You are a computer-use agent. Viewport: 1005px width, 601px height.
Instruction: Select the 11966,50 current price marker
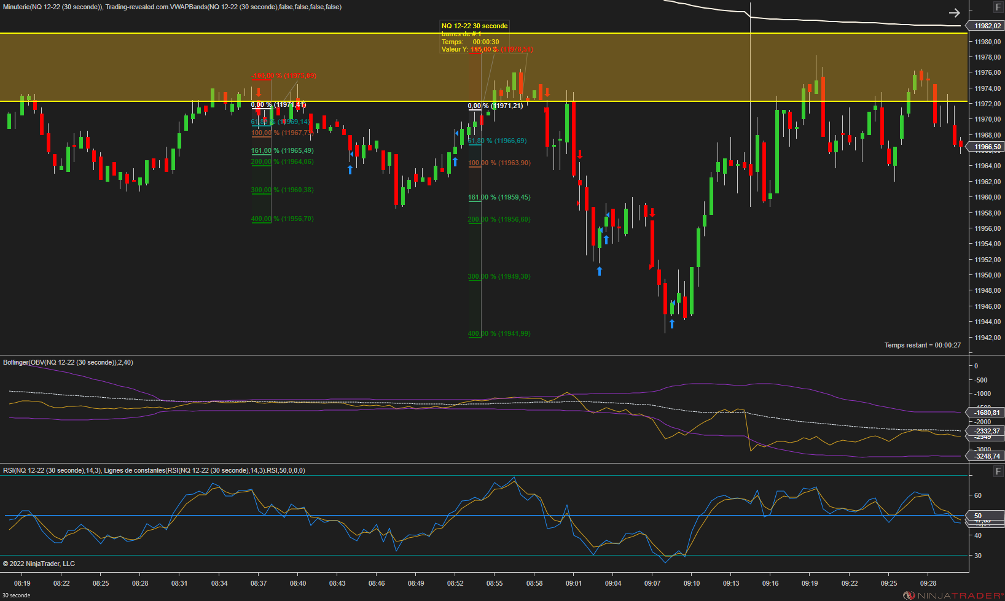pyautogui.click(x=986, y=147)
